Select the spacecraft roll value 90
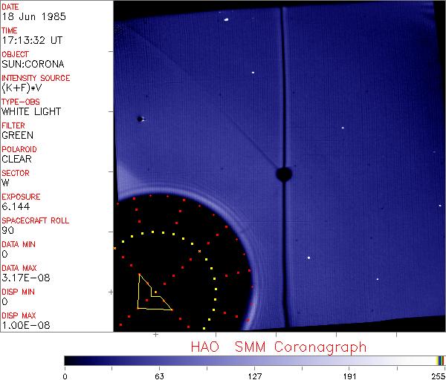 click(7, 231)
